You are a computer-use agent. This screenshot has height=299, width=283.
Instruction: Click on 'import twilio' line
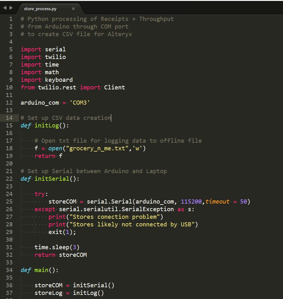[43, 57]
